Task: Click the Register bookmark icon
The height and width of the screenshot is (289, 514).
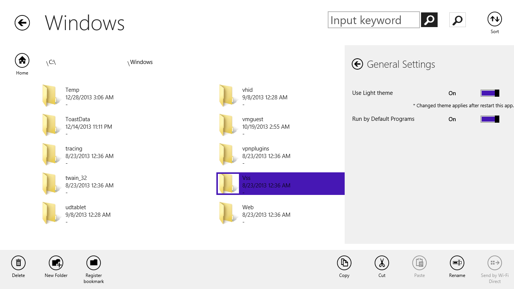Action: [x=94, y=263]
